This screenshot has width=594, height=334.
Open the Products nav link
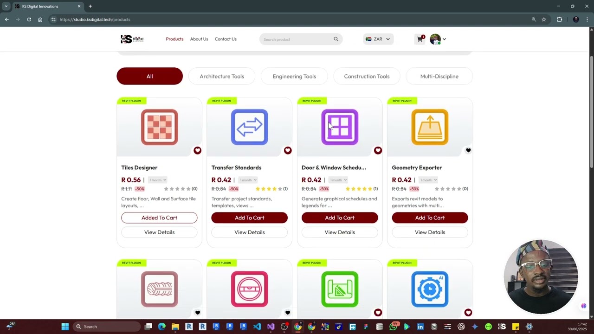(174, 39)
